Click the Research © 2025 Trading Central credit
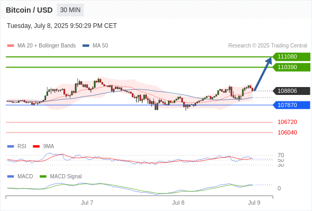Screen dimensions: 312x211 tap(268, 46)
